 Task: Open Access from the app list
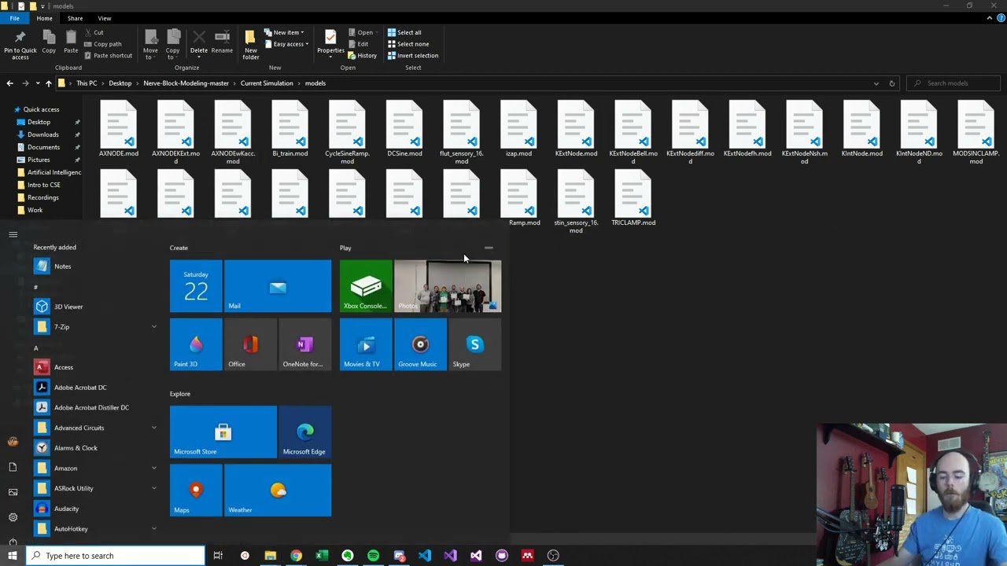tap(95, 367)
